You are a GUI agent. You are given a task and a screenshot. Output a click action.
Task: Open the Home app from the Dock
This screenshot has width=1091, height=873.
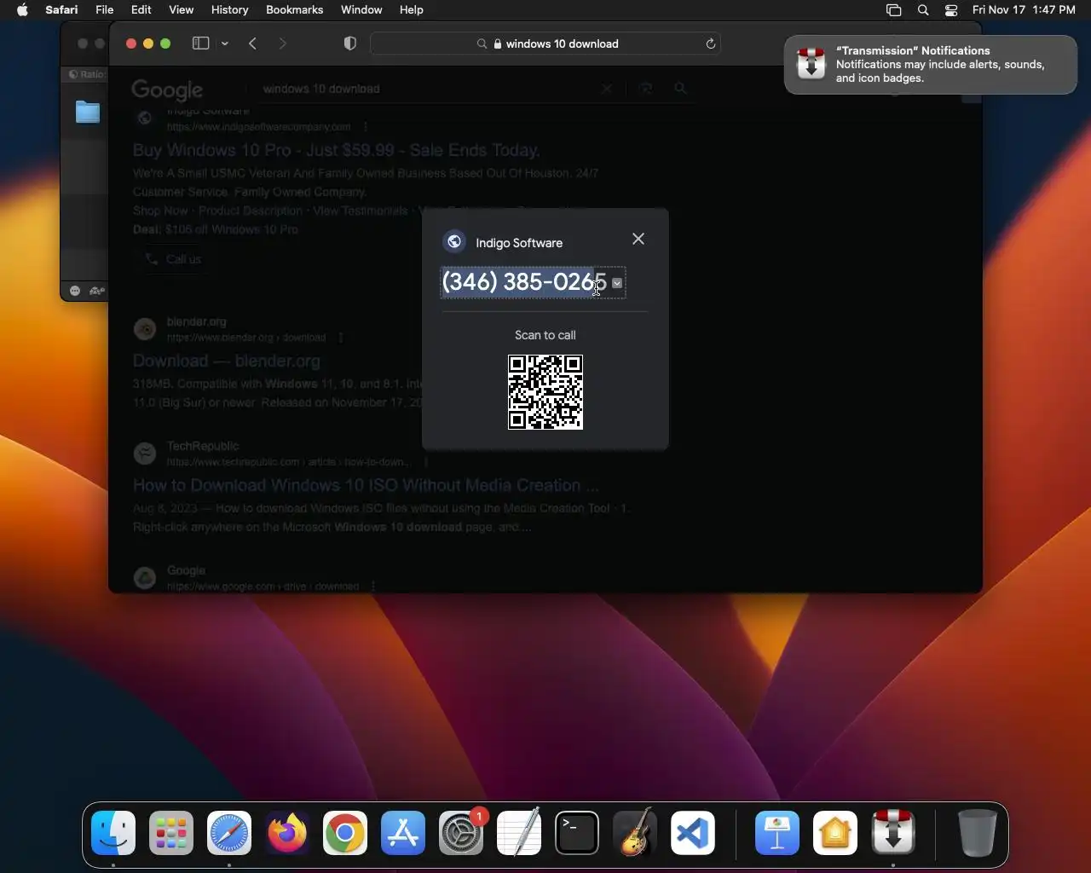click(x=835, y=833)
